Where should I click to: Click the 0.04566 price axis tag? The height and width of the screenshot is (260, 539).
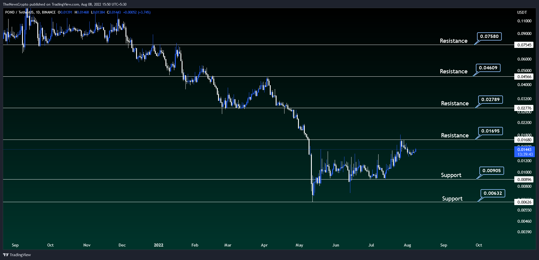coord(524,77)
